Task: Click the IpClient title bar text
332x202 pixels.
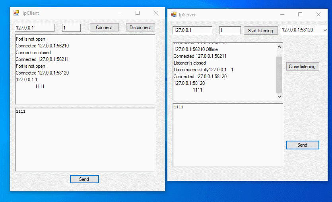Action: pos(31,13)
